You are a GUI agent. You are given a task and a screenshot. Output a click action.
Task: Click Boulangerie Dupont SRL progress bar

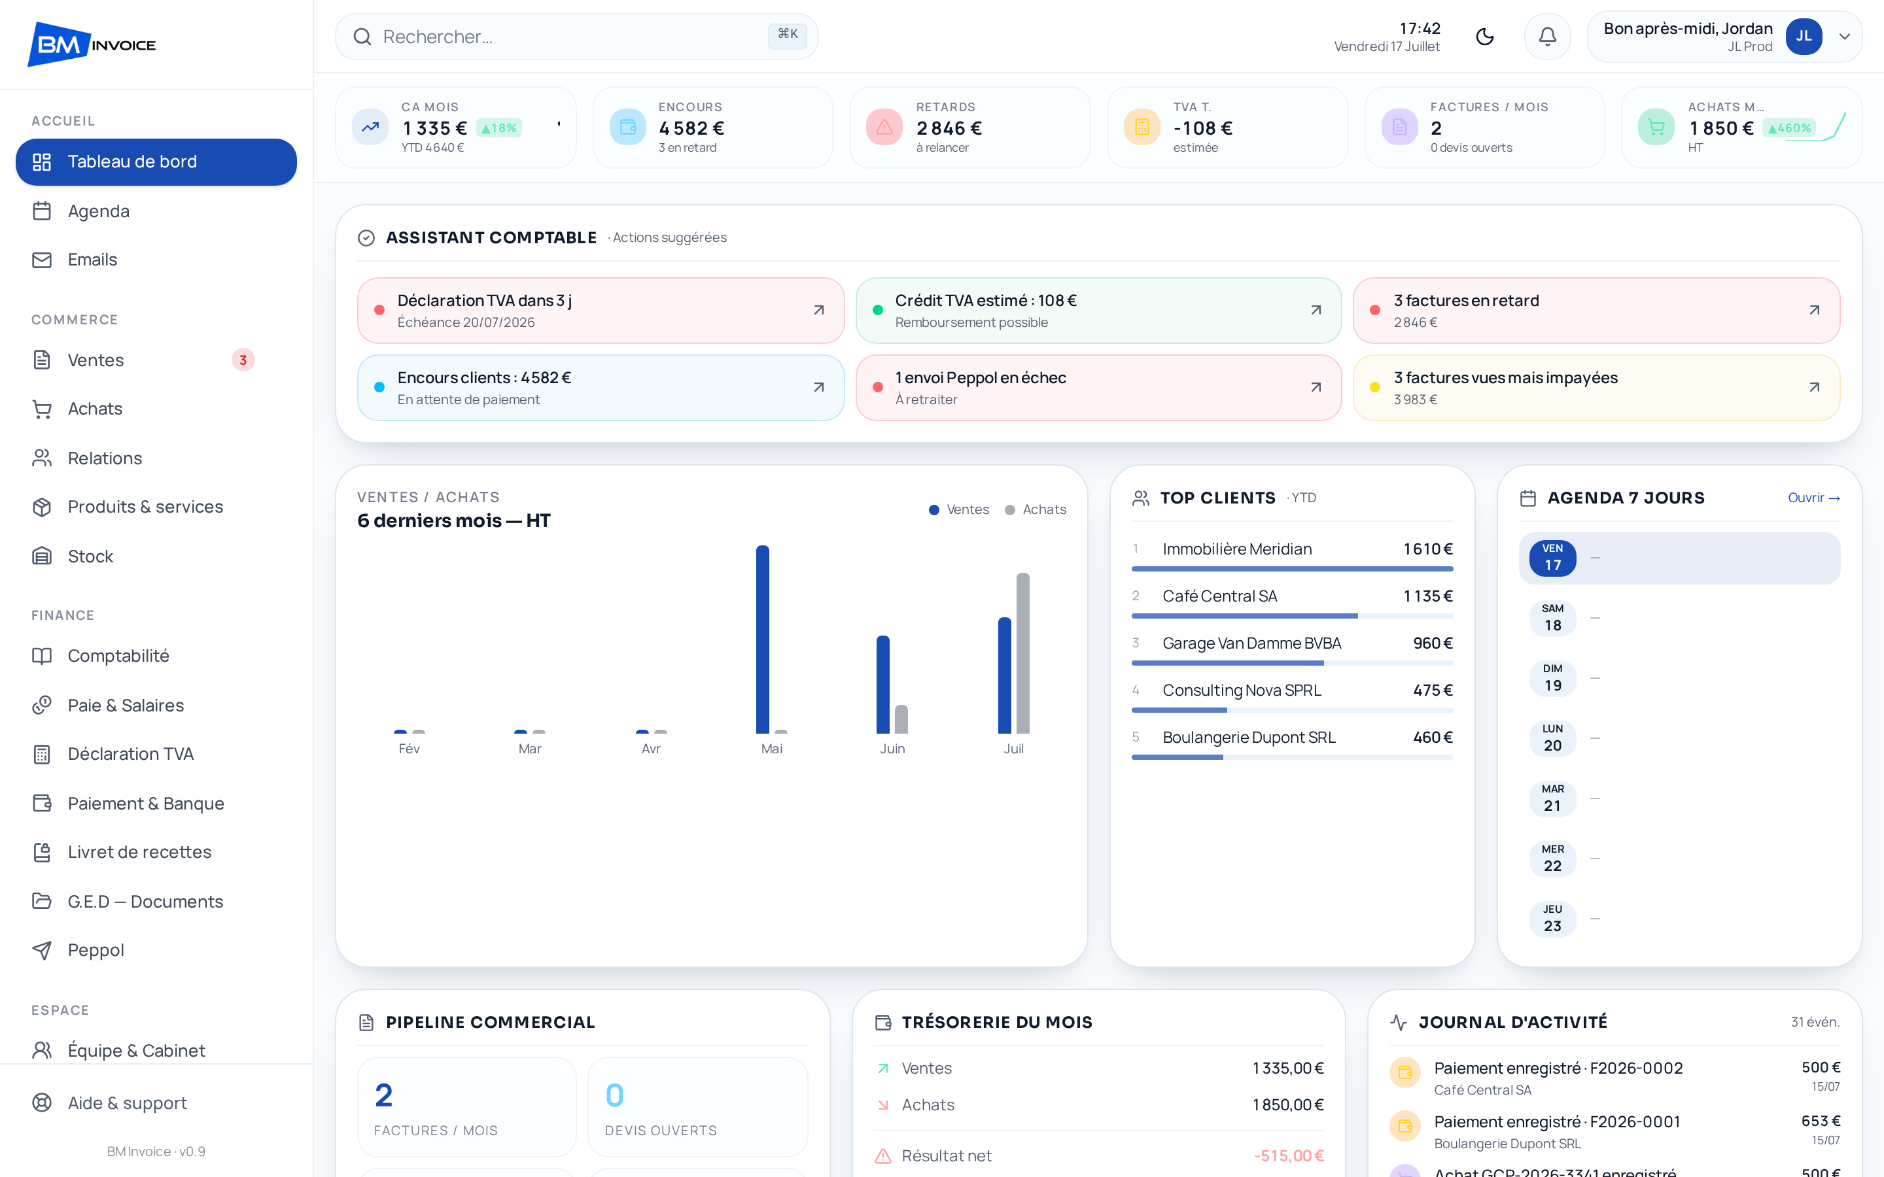(1293, 757)
